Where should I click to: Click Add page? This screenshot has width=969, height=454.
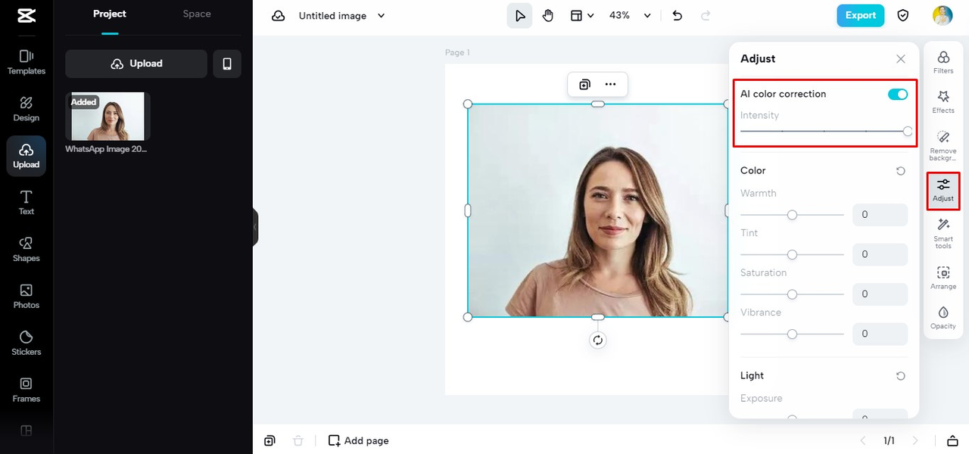(359, 440)
